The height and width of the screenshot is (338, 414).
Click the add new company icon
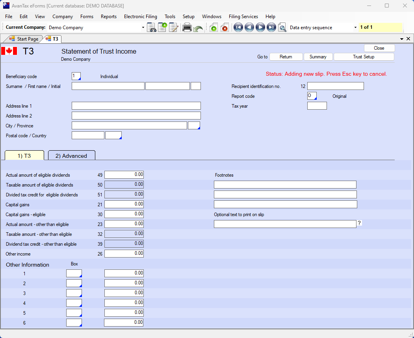point(163,28)
